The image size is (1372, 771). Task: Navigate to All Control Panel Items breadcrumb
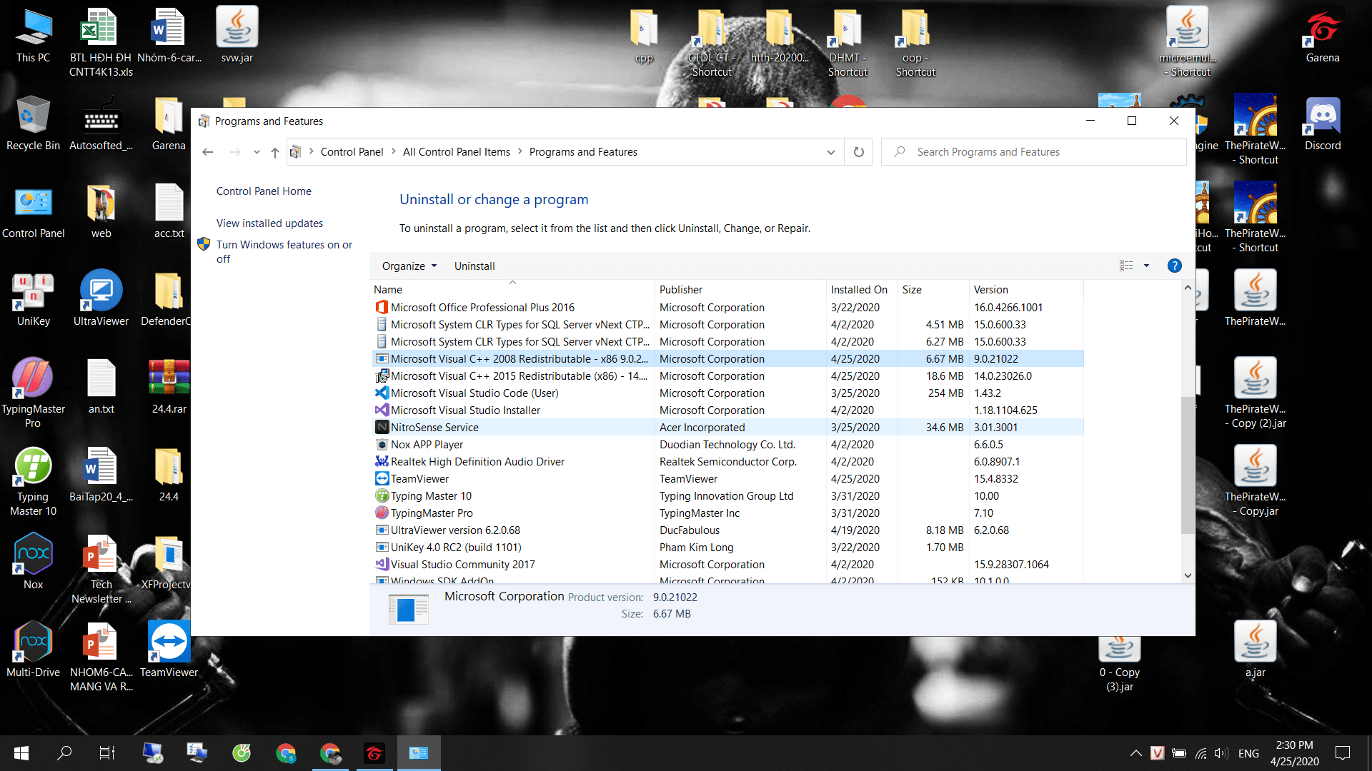[x=457, y=151]
